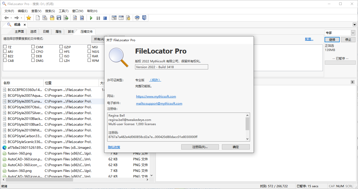Image resolution: width=358 pixels, height=189 pixels.
Task: Print results with the printer icon
Action: point(137,18)
